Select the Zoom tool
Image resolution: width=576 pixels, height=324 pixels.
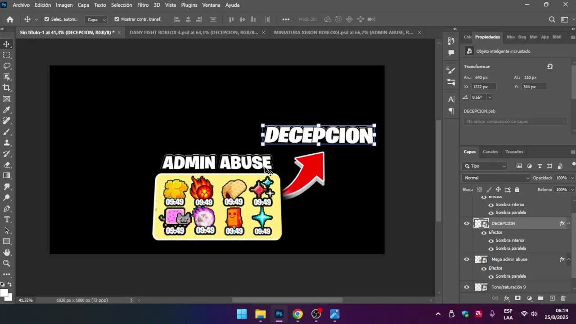7,263
